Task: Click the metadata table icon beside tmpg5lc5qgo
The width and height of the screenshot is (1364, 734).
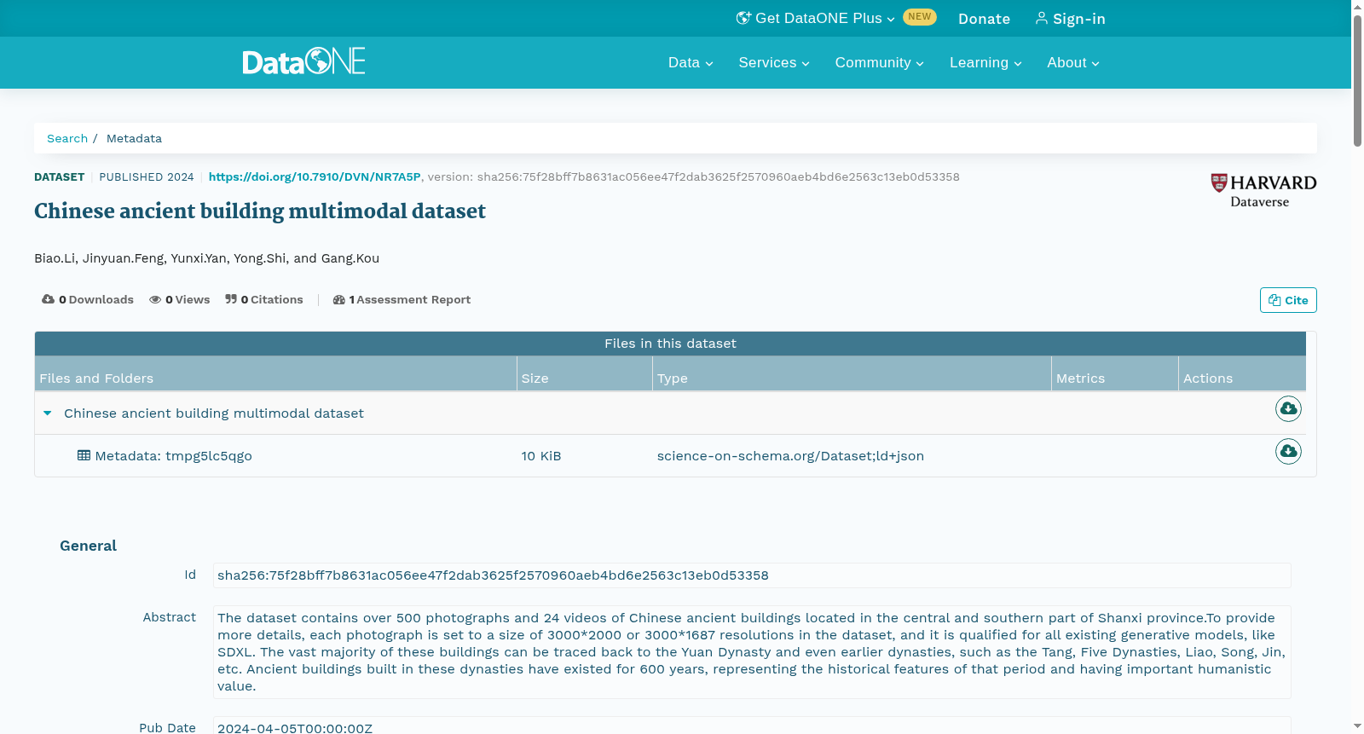Action: click(84, 455)
